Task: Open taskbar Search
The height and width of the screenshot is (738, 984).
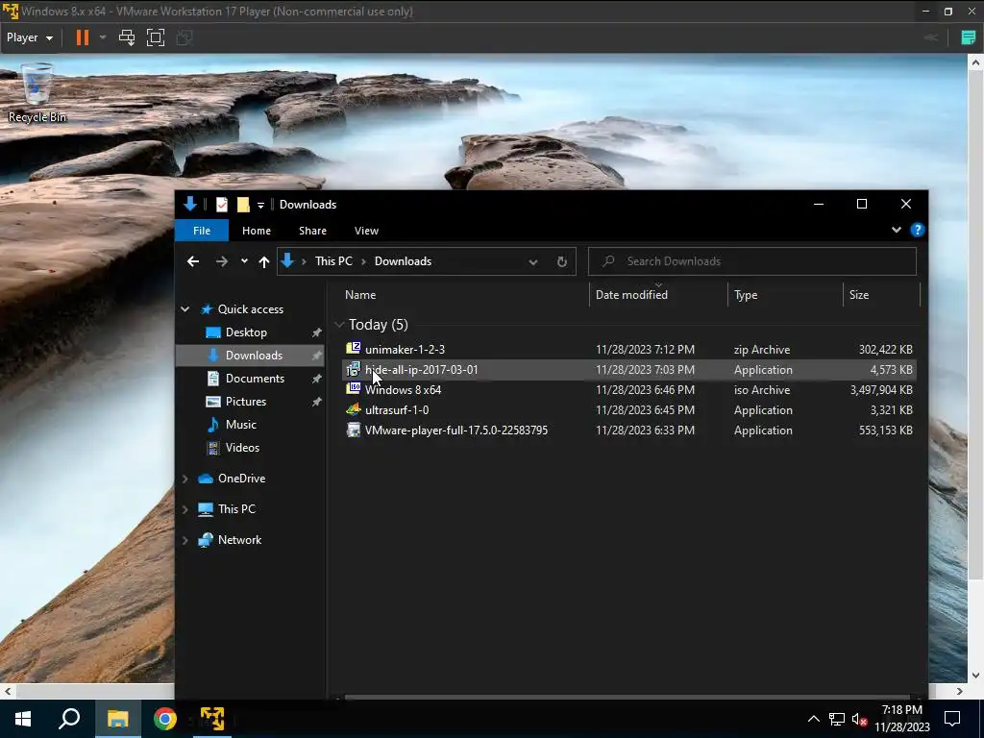Action: (x=69, y=719)
